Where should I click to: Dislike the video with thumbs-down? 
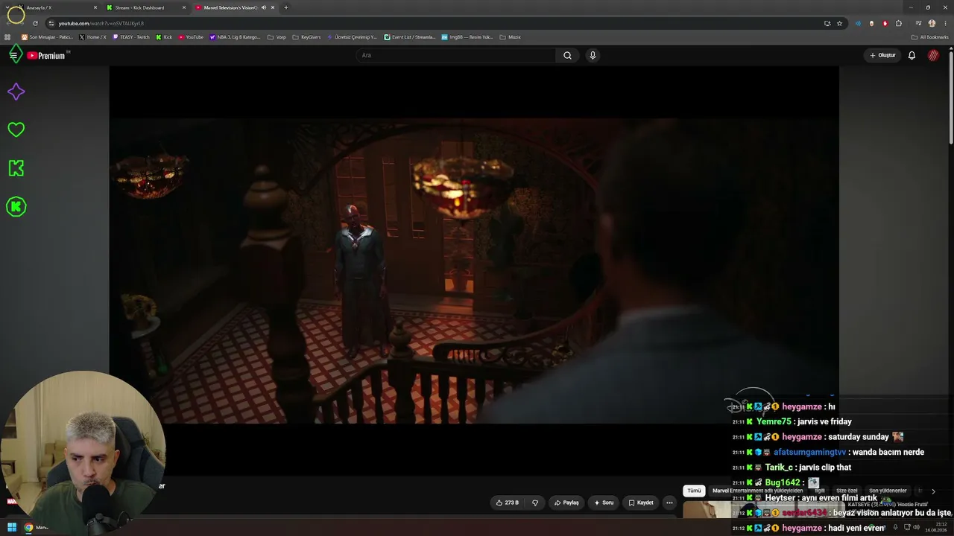click(535, 502)
